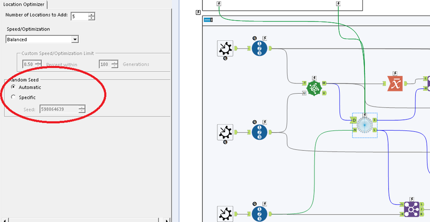Click lightning icon above Make Group tool
The width and height of the screenshot is (430, 222).
click(x=411, y=199)
